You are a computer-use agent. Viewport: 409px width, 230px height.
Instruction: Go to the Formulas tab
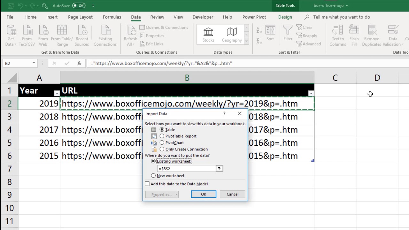112,17
